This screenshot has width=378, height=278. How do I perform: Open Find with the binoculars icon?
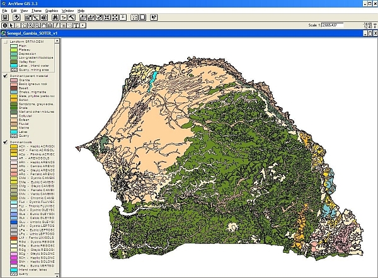(x=55, y=18)
